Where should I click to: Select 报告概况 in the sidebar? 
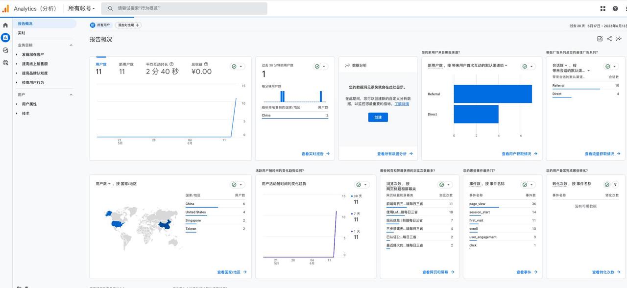point(45,24)
